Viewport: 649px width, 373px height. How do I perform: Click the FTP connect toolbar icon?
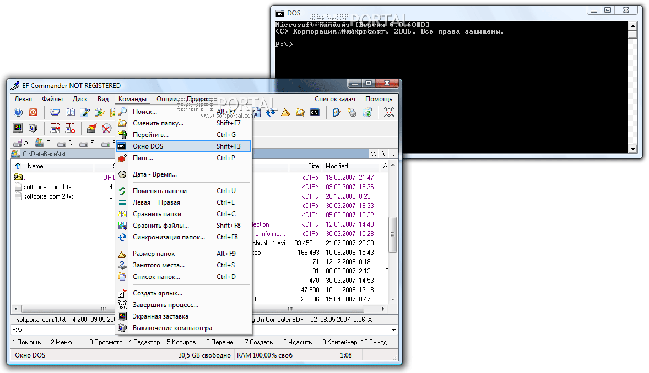[x=55, y=128]
